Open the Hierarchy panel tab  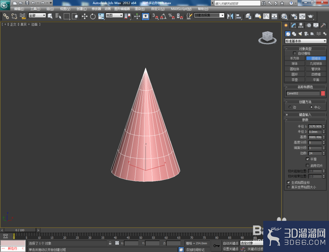pyautogui.click(x=301, y=26)
